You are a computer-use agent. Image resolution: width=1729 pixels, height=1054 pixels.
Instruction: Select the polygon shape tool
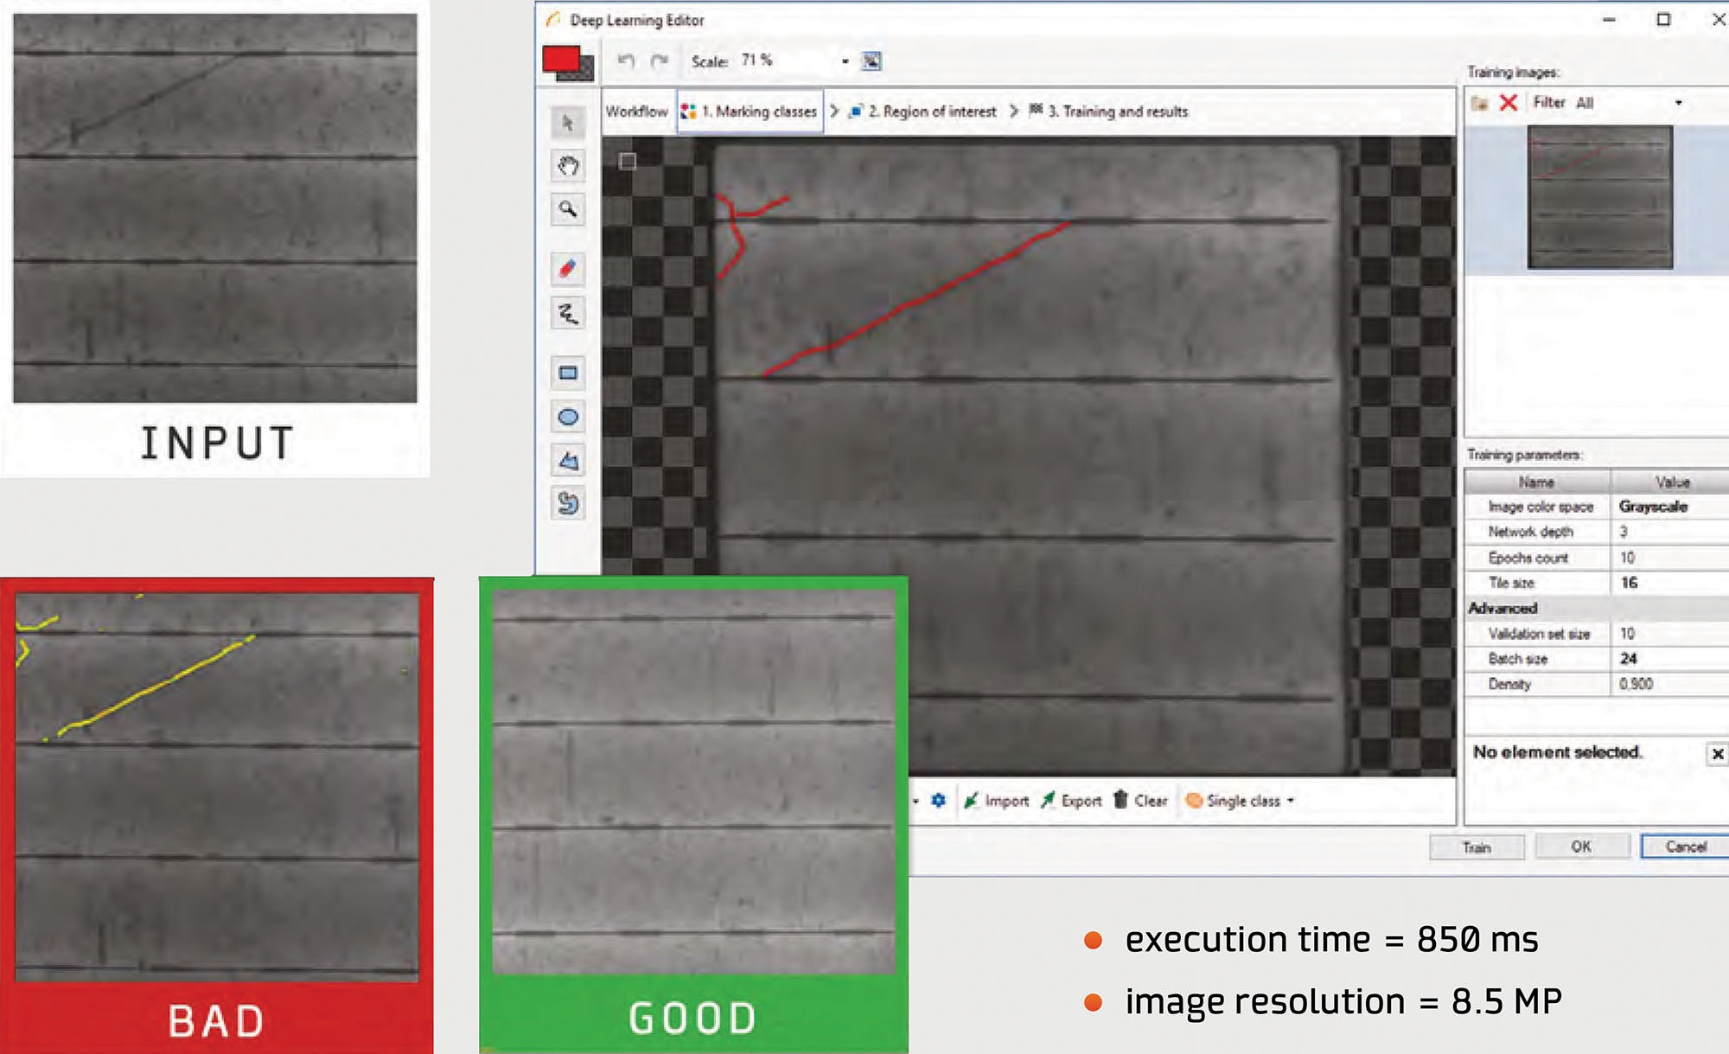[x=568, y=461]
